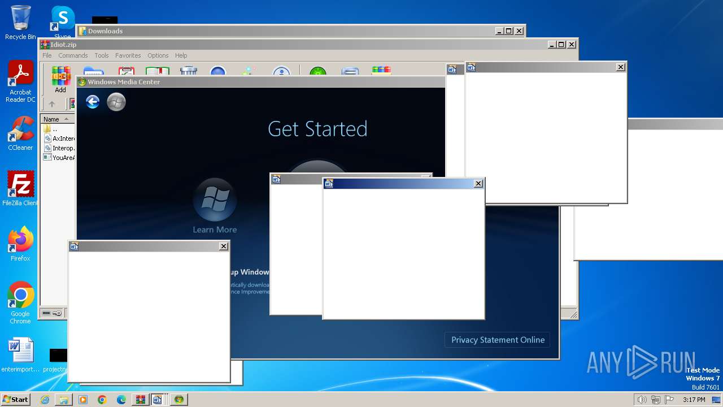Click the Wizard wand icon in WinRAR toolbar

tap(249, 71)
